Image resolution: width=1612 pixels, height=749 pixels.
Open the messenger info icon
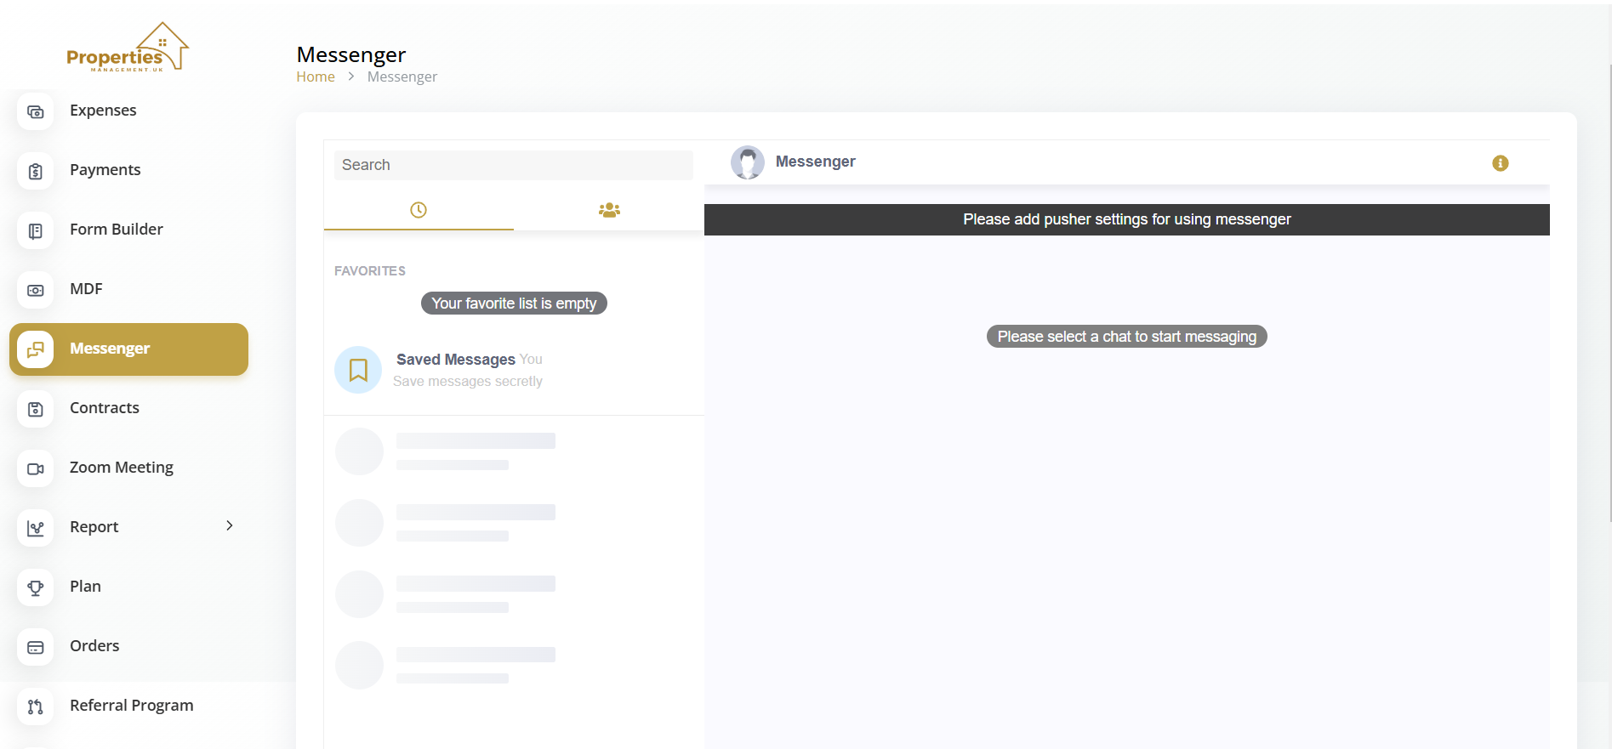pos(1500,163)
